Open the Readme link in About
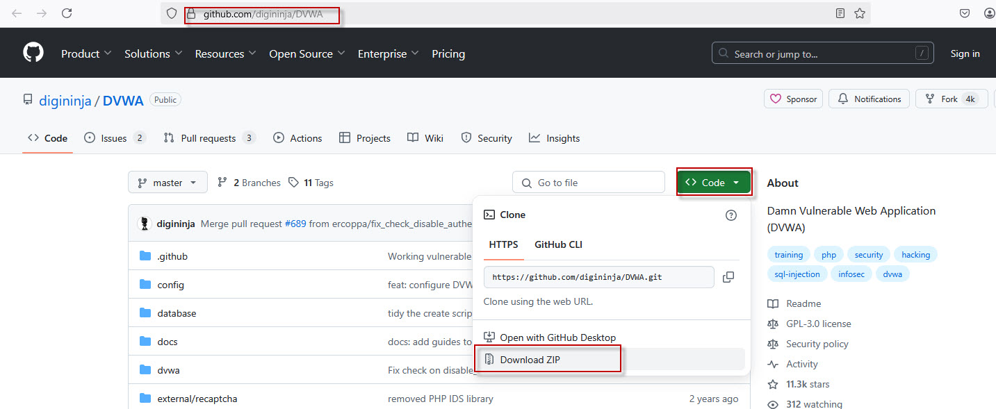 pyautogui.click(x=794, y=303)
